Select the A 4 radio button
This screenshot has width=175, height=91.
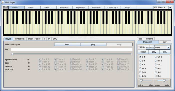pyautogui.click(x=156, y=72)
